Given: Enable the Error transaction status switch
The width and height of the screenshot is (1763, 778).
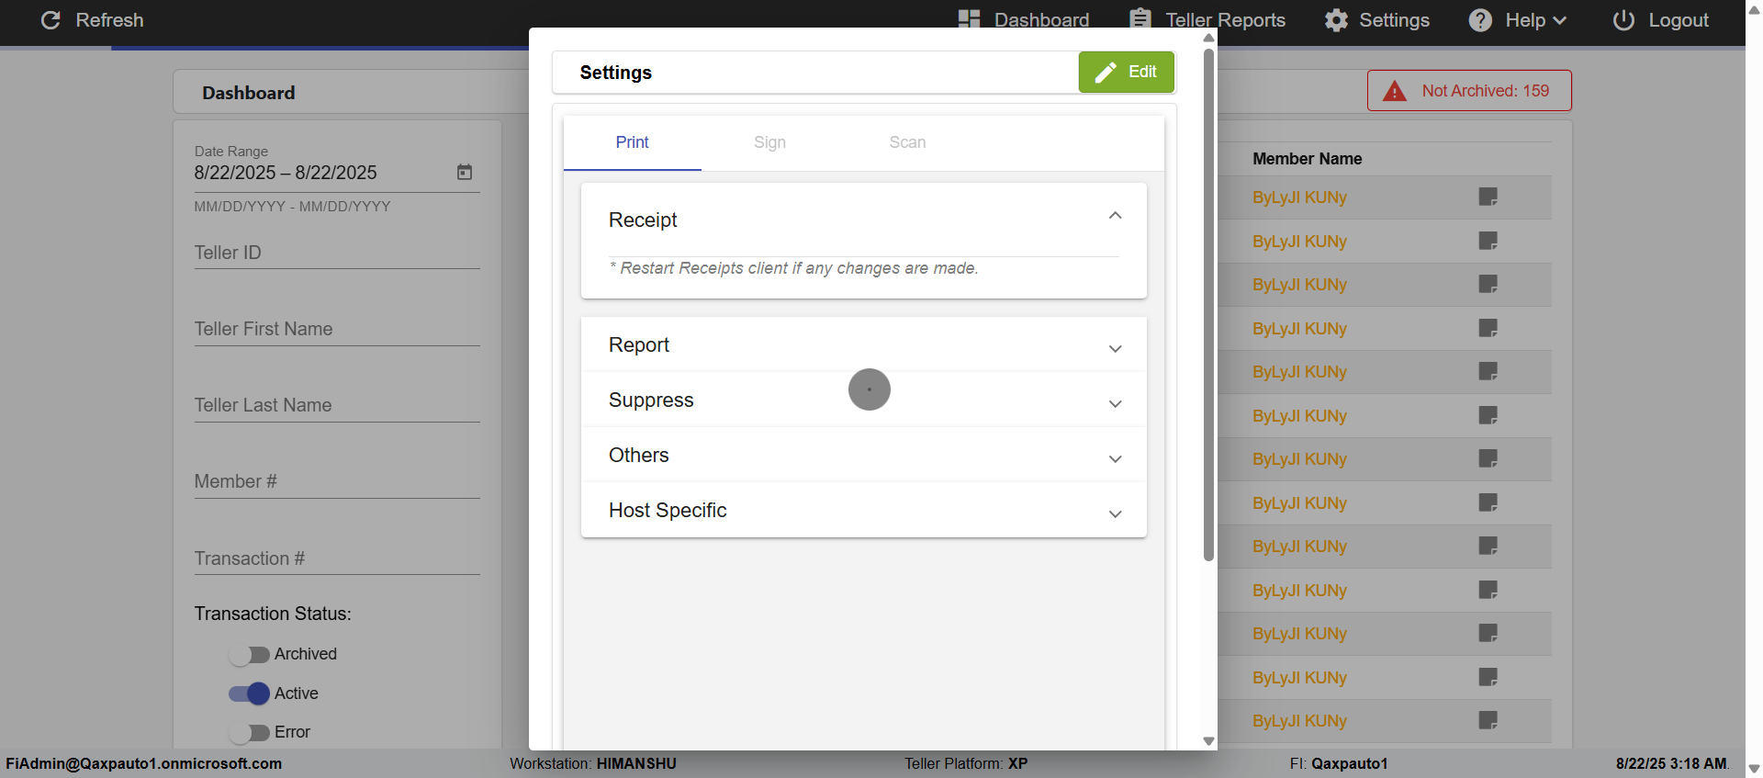Looking at the screenshot, I should (249, 732).
